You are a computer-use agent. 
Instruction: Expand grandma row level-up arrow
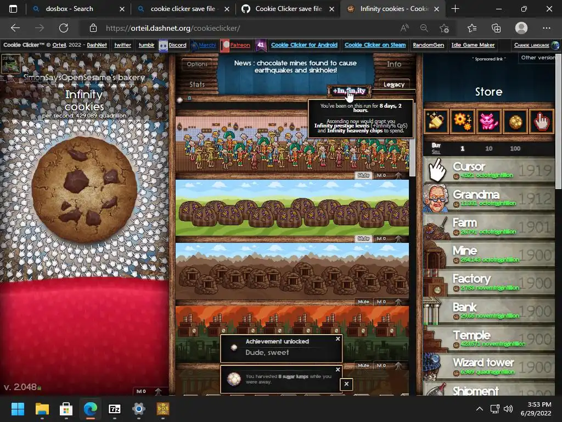point(398,175)
